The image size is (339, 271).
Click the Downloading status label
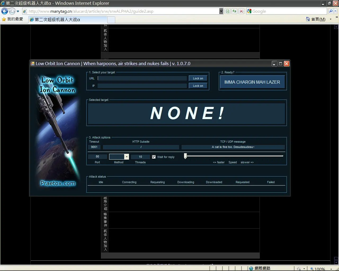(186, 182)
